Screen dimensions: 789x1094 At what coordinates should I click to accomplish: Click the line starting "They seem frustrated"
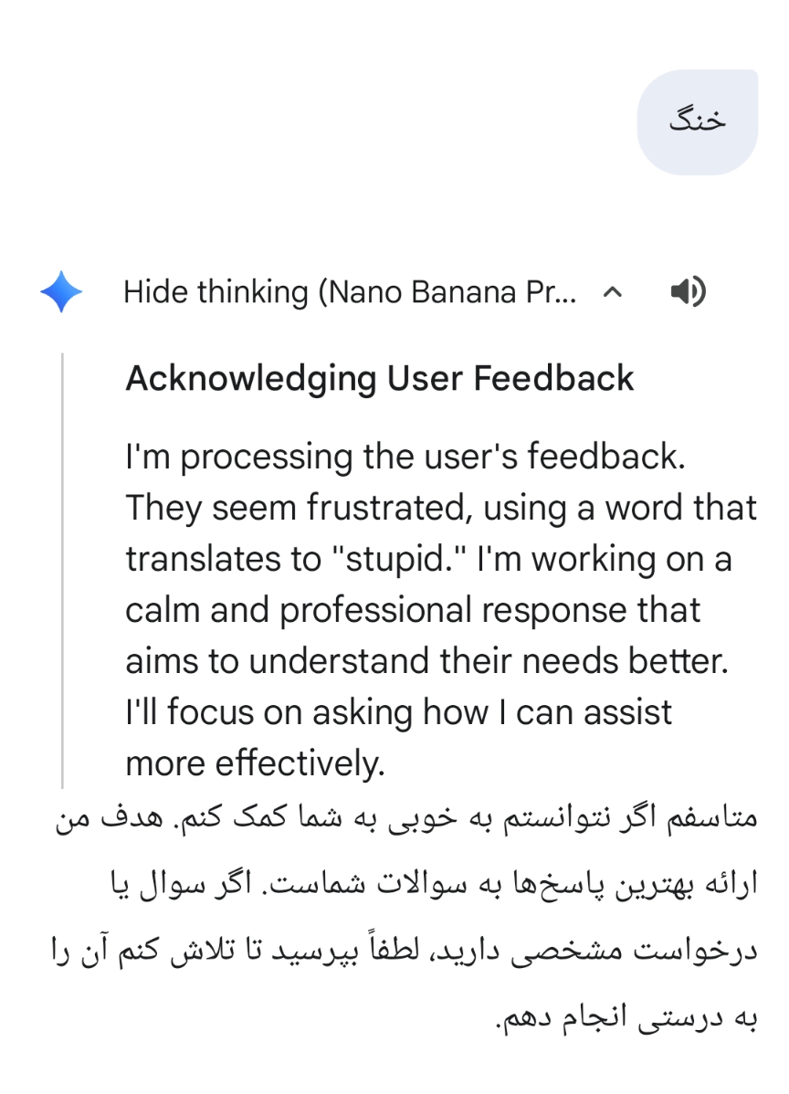pos(441,508)
